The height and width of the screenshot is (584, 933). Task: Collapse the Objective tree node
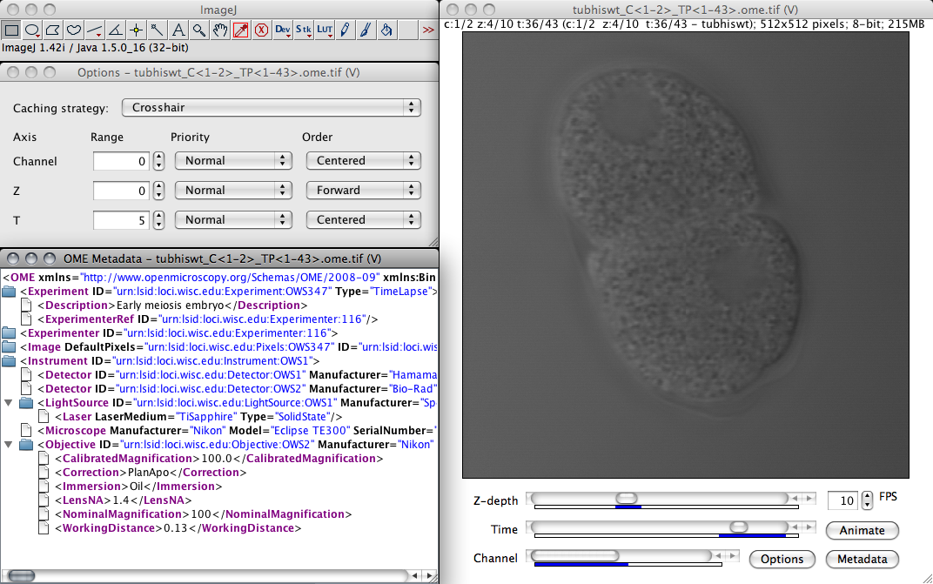tap(9, 445)
